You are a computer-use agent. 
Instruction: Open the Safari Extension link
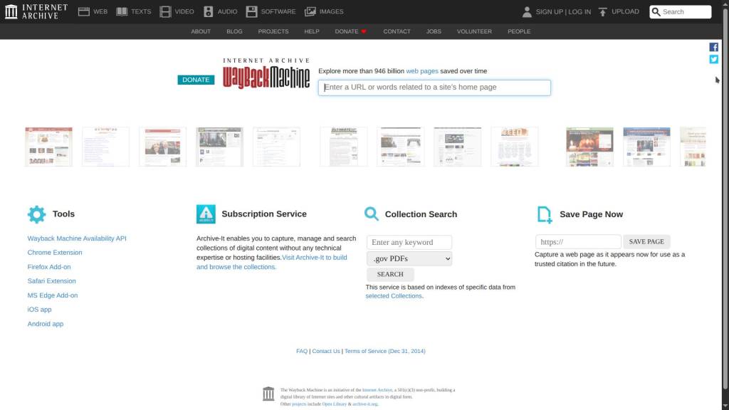51,281
